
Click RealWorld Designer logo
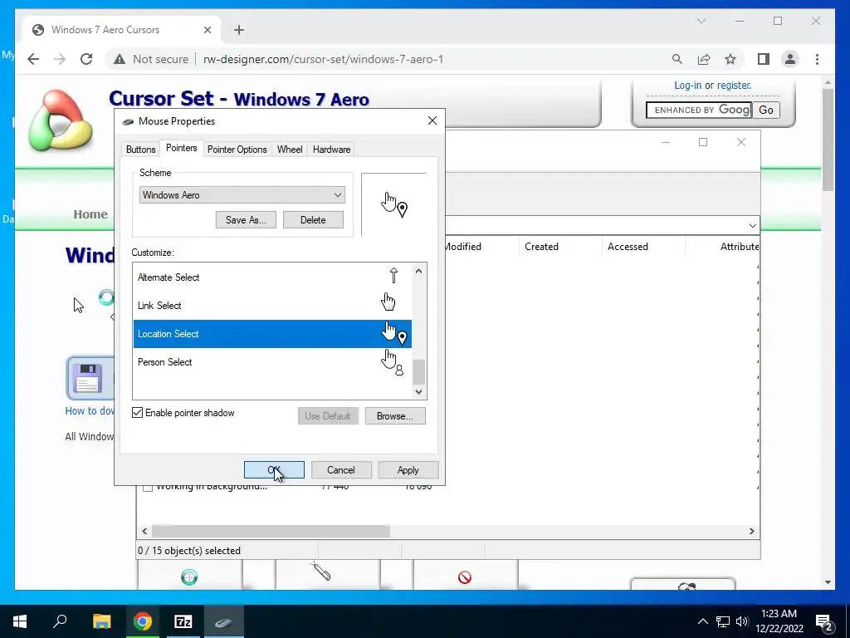pyautogui.click(x=61, y=120)
